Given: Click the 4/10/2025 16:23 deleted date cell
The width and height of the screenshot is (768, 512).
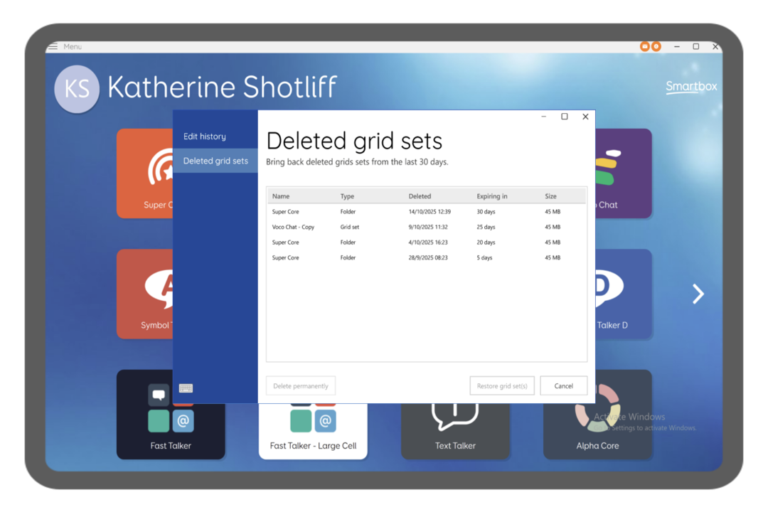Looking at the screenshot, I should [x=427, y=242].
